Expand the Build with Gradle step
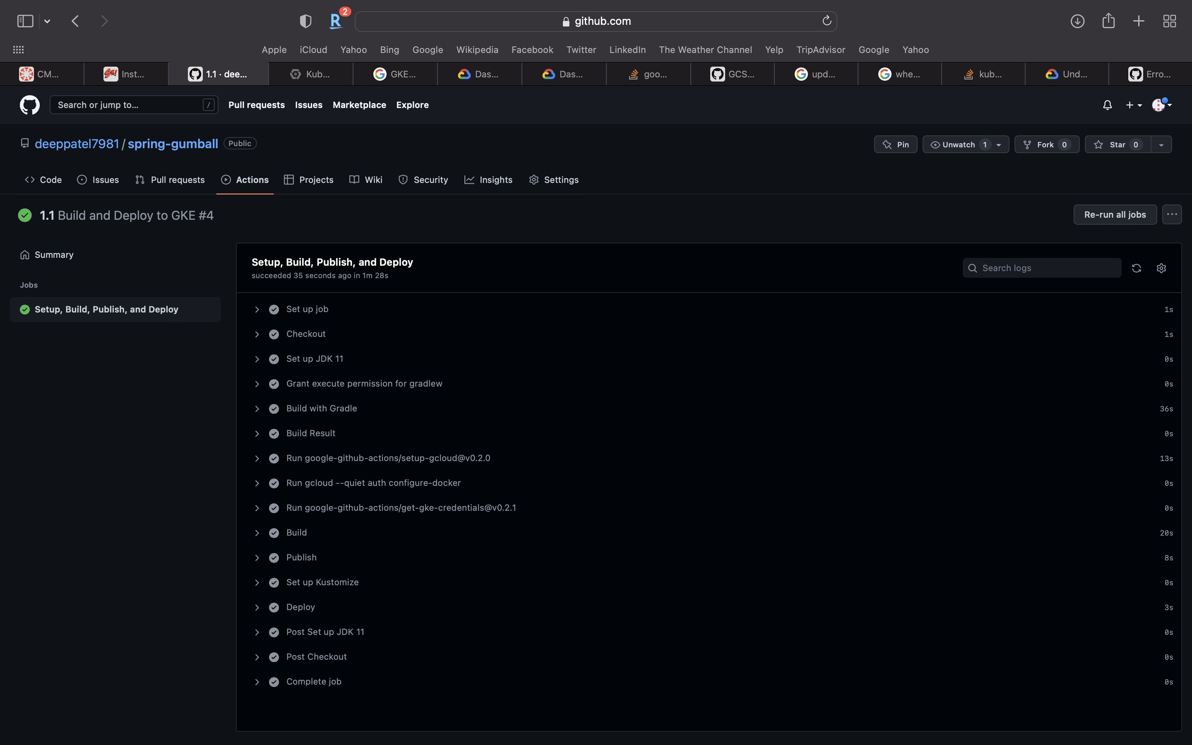 coord(257,409)
